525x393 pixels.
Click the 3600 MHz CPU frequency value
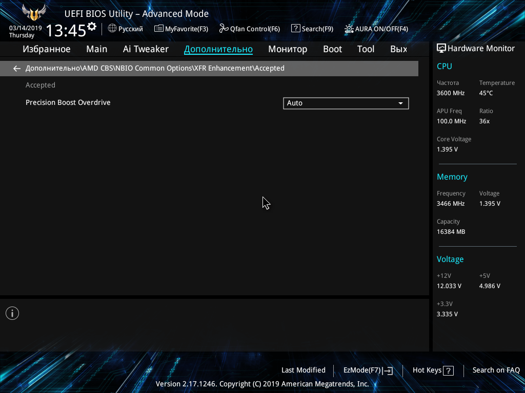(x=450, y=93)
